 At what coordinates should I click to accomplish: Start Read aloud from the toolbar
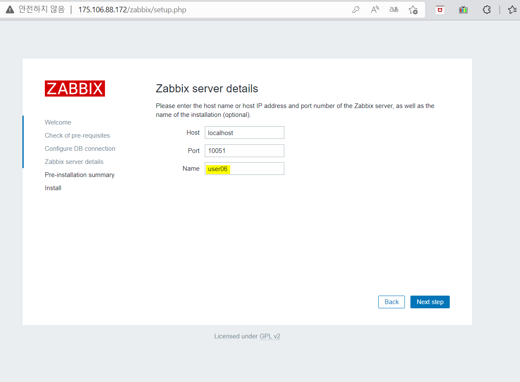(374, 9)
